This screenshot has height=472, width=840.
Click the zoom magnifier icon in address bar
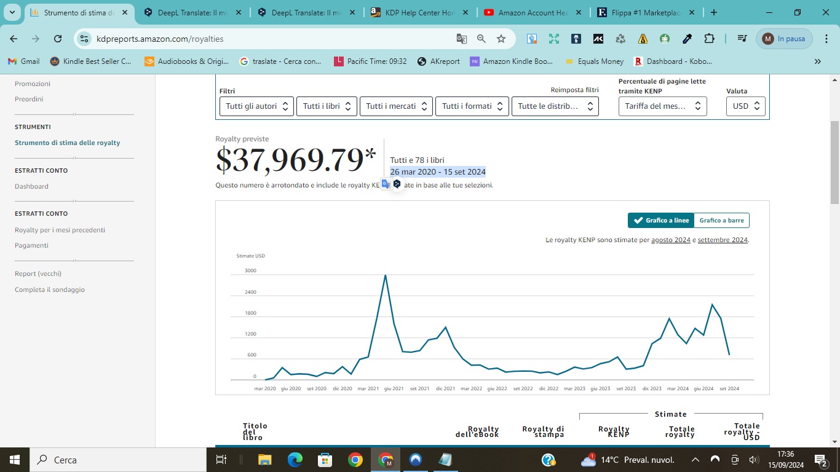pos(481,39)
